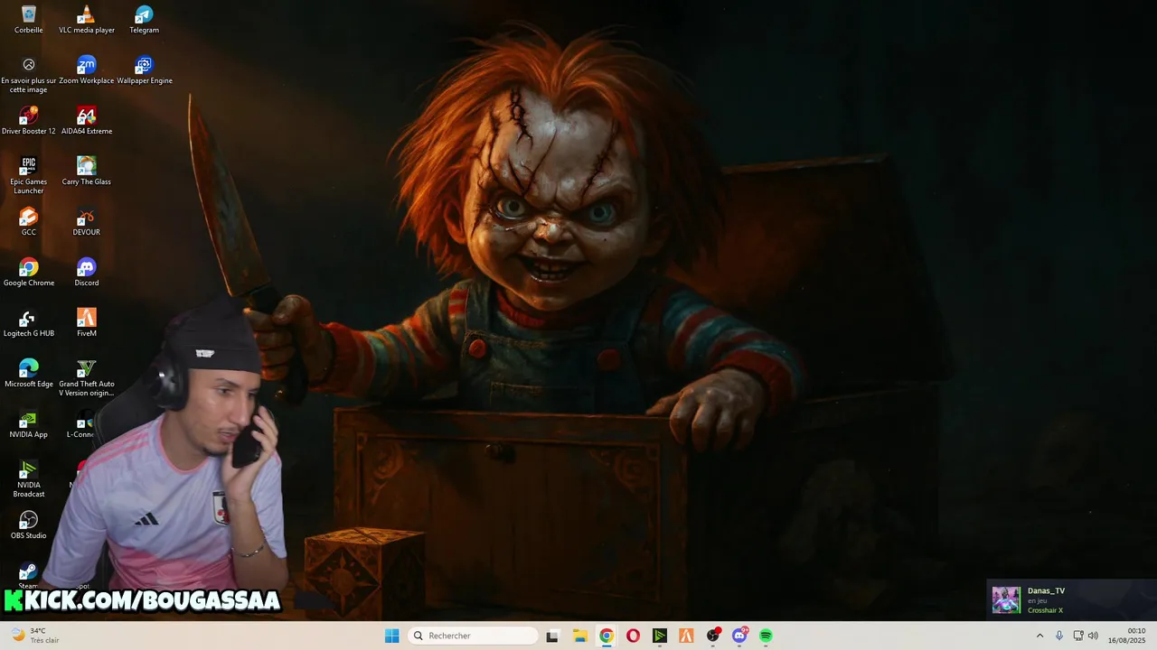Select the AIDA64 Extreme desktop icon

[87, 121]
